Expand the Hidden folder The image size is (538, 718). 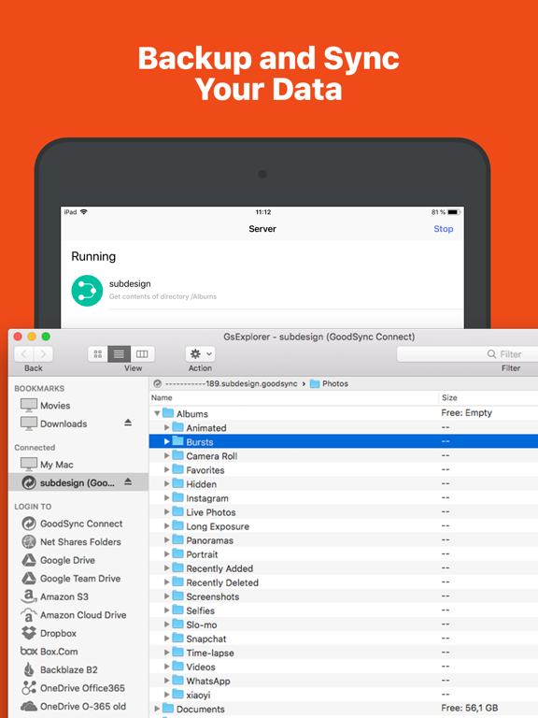(x=166, y=484)
